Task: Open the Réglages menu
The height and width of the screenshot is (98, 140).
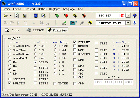Action: [55, 9]
